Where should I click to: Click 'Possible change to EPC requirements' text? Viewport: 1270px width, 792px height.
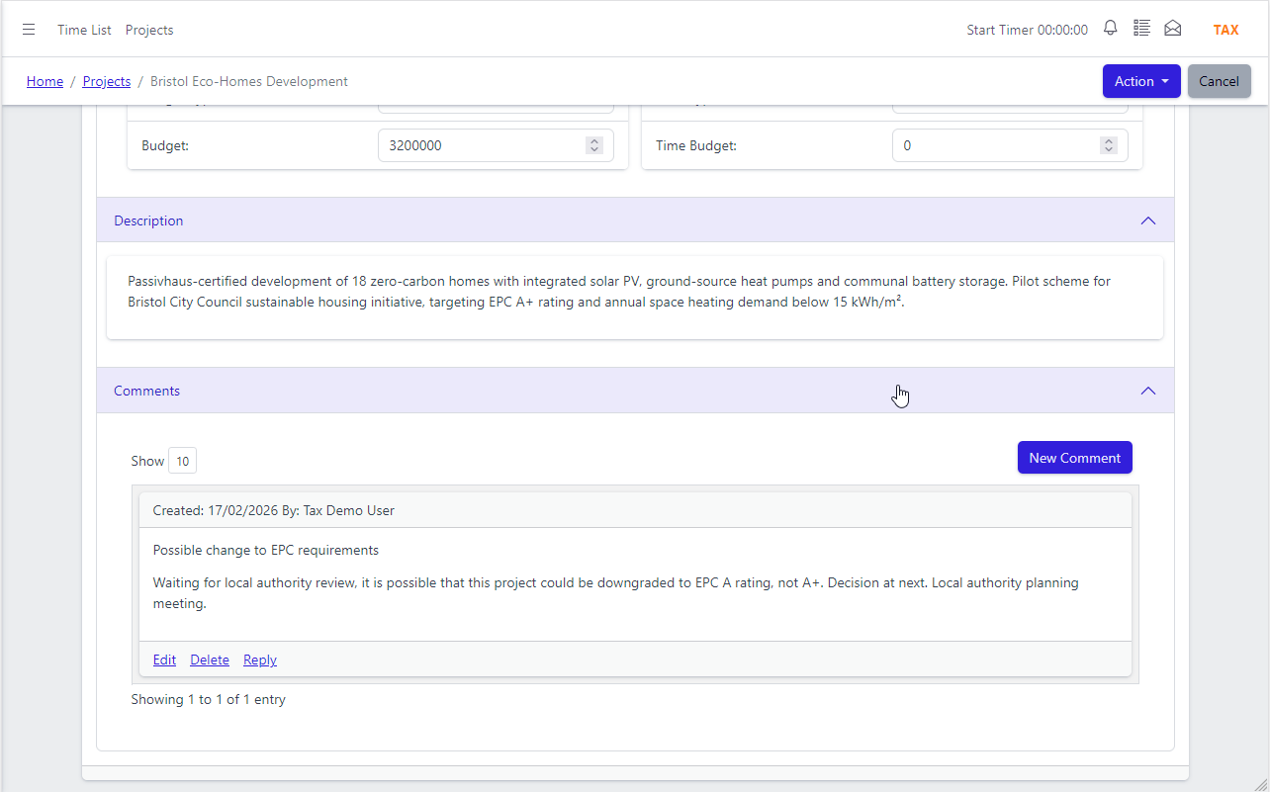(266, 550)
